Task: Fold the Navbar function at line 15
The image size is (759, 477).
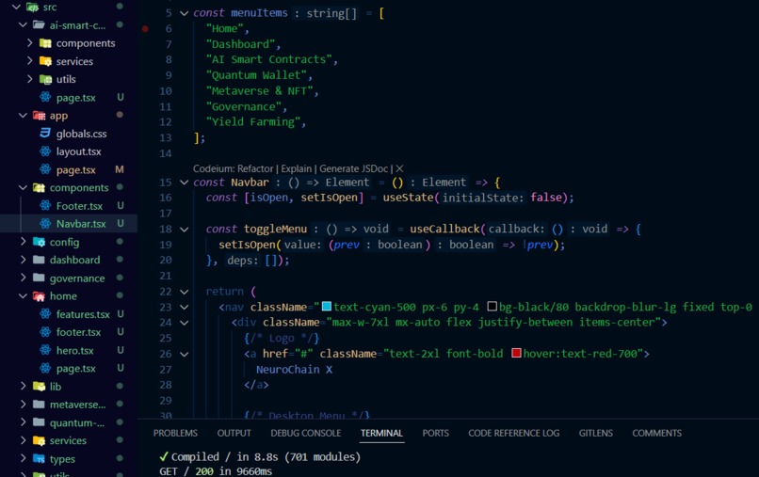Action: click(184, 183)
